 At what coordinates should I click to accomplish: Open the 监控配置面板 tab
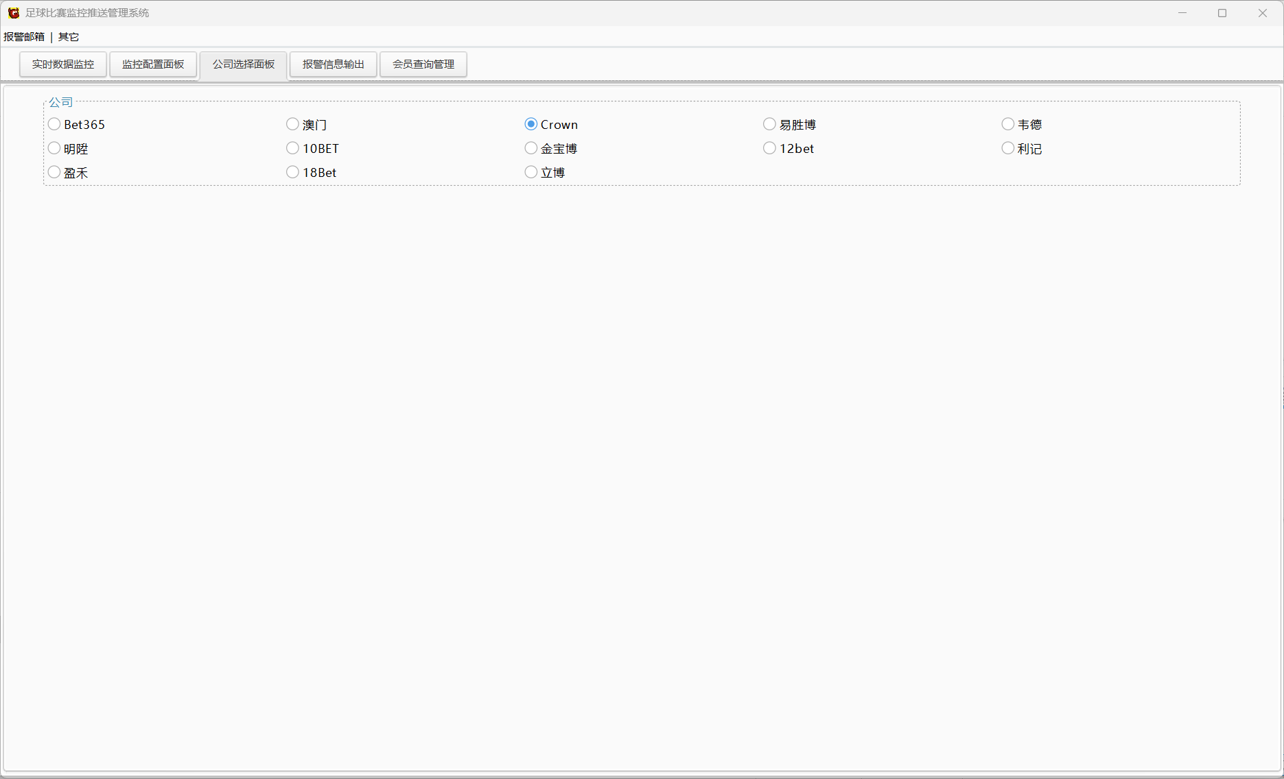point(153,64)
